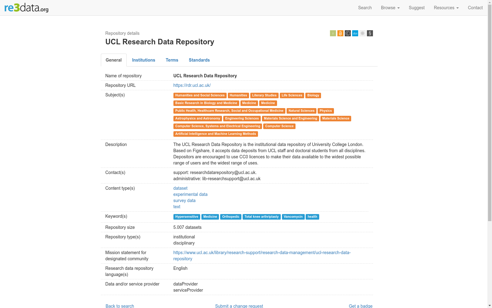The image size is (492, 308).
Task: Click the blue doi badge icon
Action: click(355, 33)
